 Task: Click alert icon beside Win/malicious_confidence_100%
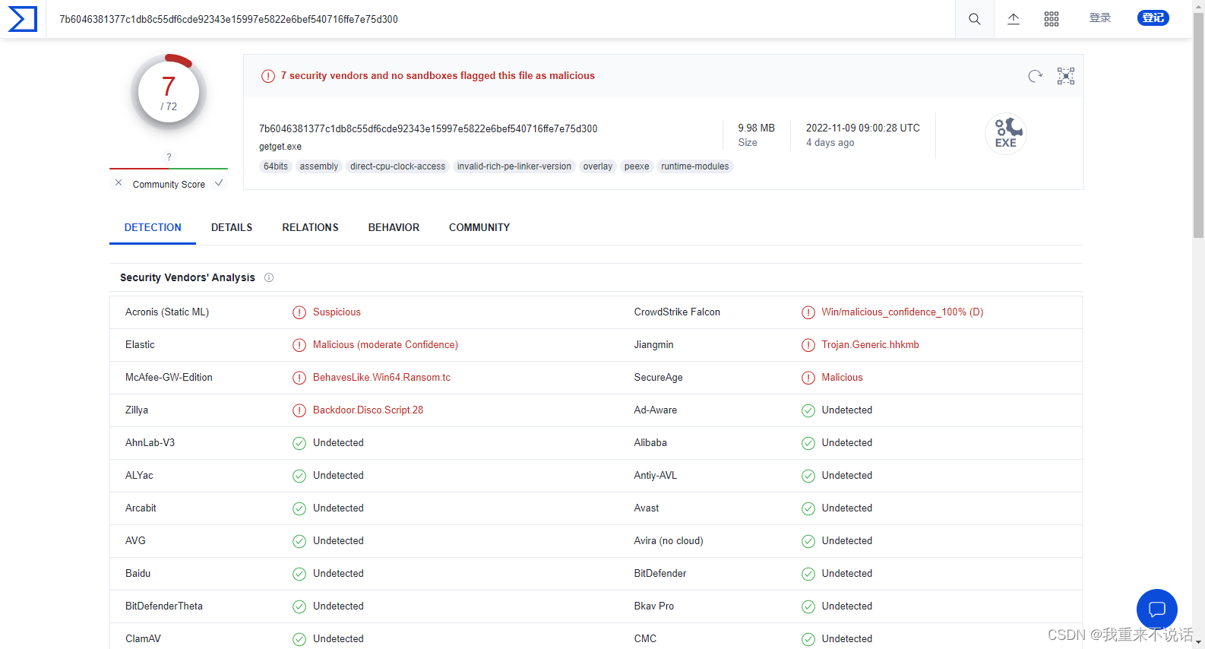tap(808, 312)
